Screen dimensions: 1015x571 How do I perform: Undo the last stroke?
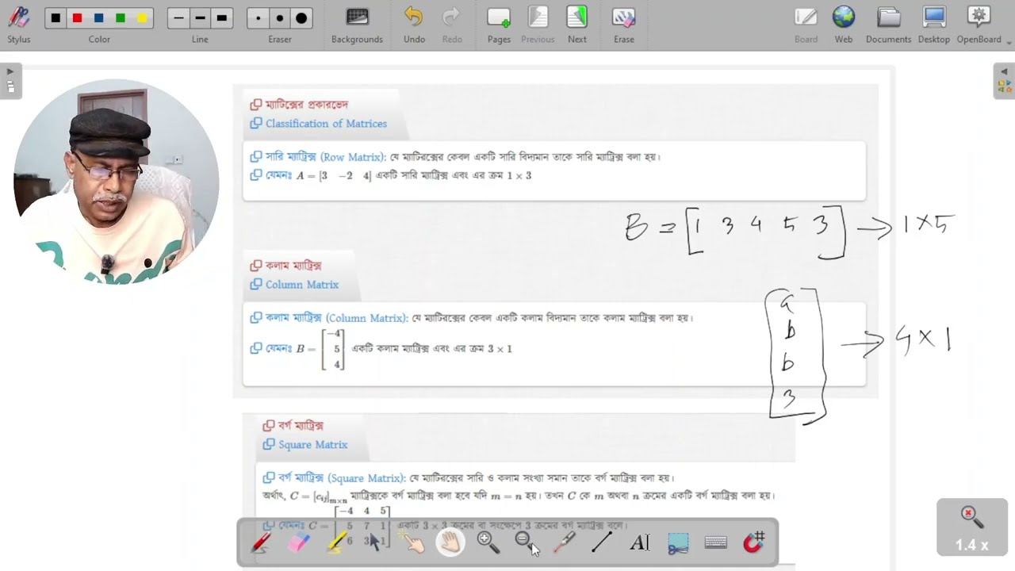(x=414, y=25)
